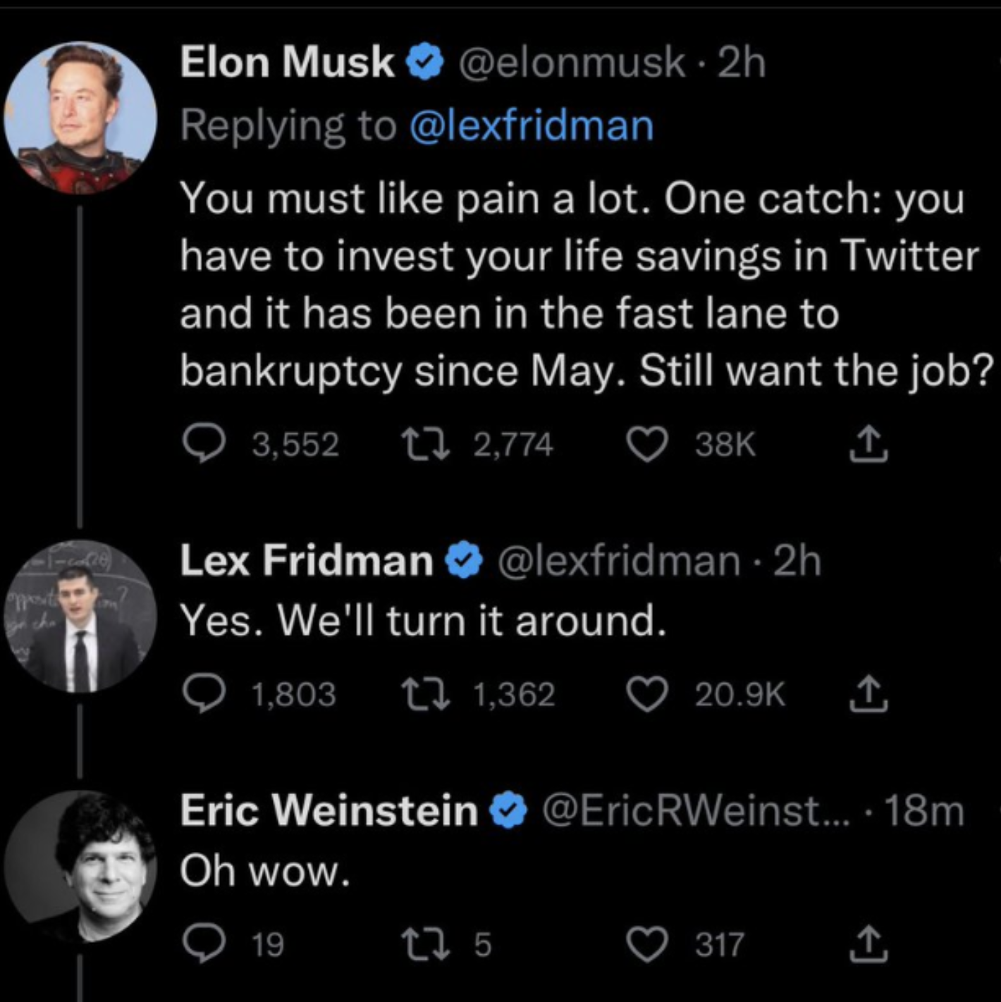Image resolution: width=1001 pixels, height=1002 pixels.
Task: Open the @lexfridman mention link
Action: [531, 127]
